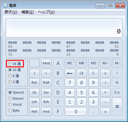Click the square root √ button
128x122 pixels.
(117, 73)
